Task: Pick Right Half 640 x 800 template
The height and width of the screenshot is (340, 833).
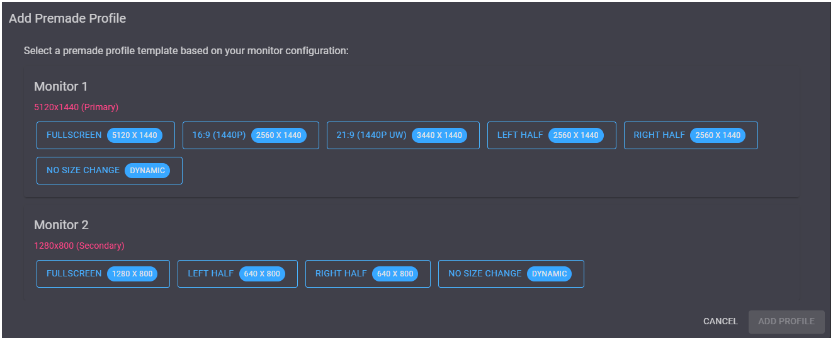Action: 368,274
